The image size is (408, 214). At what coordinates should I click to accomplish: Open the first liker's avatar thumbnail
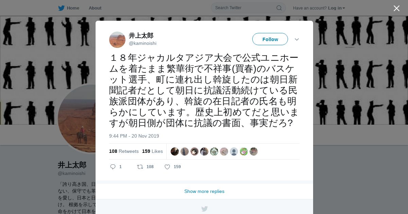click(175, 151)
